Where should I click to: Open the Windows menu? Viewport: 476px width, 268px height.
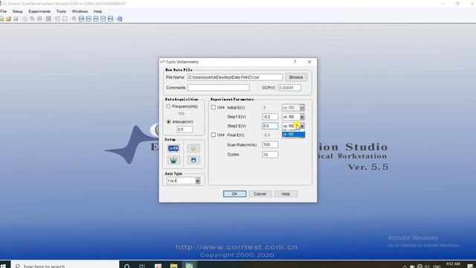[x=80, y=11]
